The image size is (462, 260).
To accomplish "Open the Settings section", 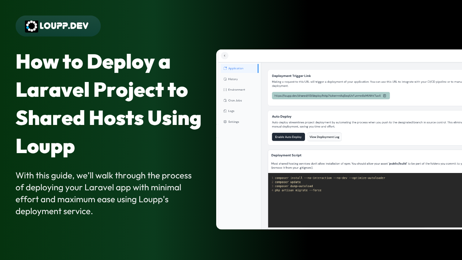I will coord(233,122).
